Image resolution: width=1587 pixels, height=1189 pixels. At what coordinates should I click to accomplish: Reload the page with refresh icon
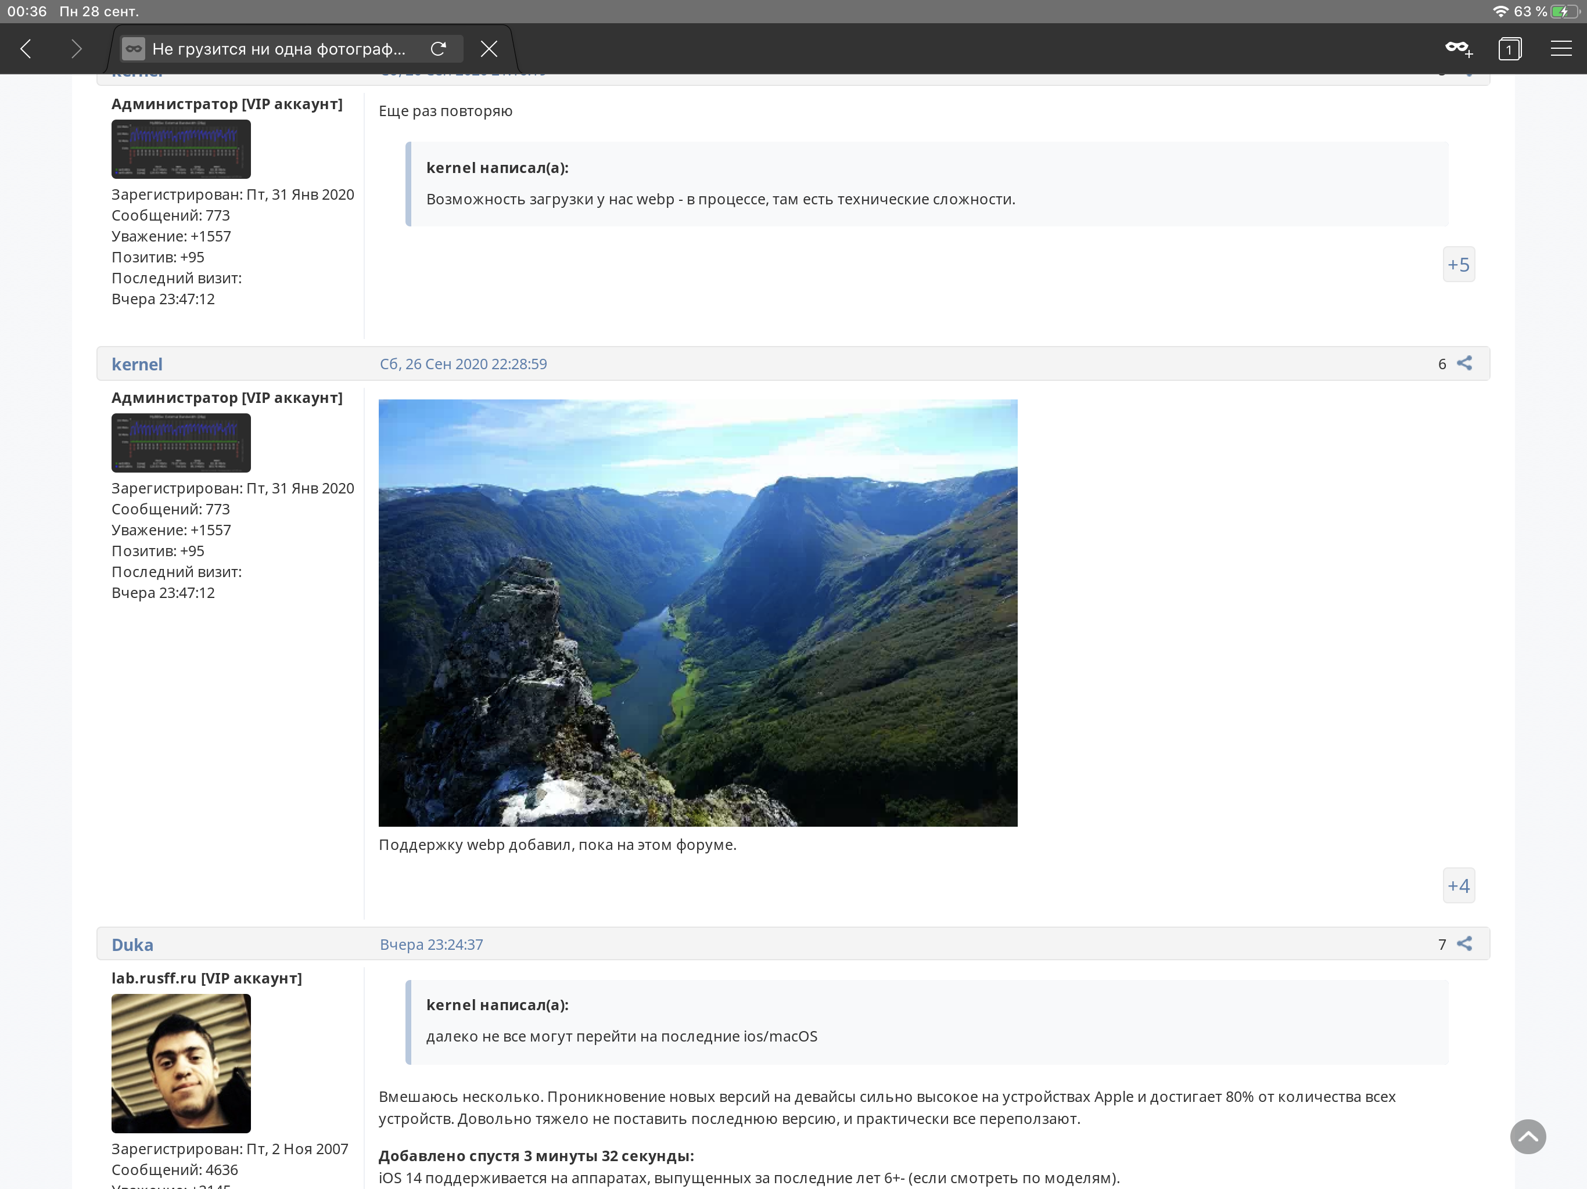coord(439,49)
